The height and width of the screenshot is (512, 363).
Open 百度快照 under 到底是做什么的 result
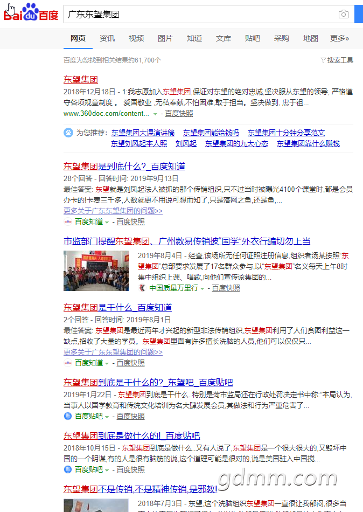point(130,469)
